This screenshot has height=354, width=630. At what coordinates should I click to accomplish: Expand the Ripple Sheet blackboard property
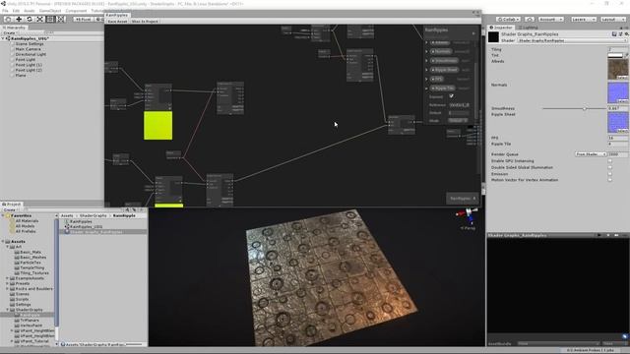(x=426, y=70)
